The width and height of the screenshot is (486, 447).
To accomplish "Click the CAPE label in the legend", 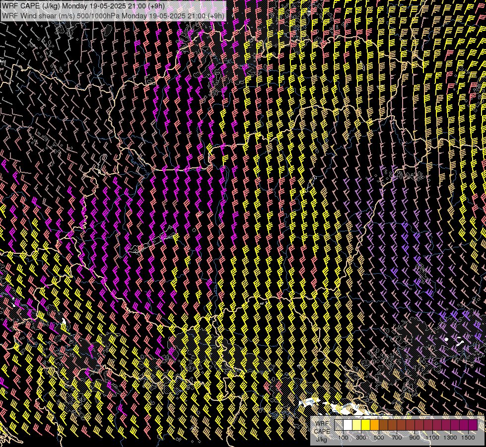I will [x=322, y=431].
